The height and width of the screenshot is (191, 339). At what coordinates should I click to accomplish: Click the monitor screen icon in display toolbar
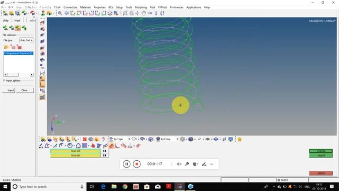pyautogui.click(x=231, y=139)
